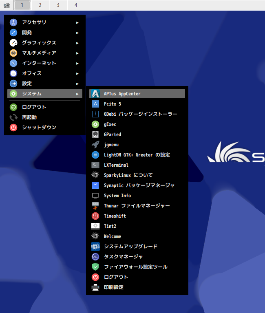The image size is (265, 313).
Task: Click the System Info label
Action: click(x=117, y=196)
